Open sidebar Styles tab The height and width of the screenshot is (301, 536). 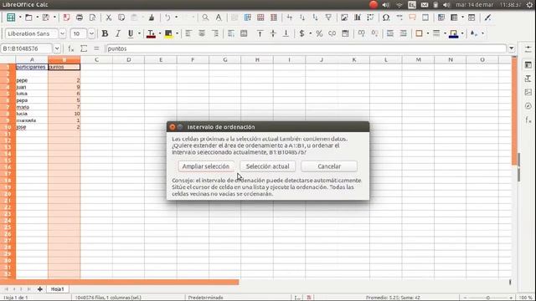(x=528, y=79)
